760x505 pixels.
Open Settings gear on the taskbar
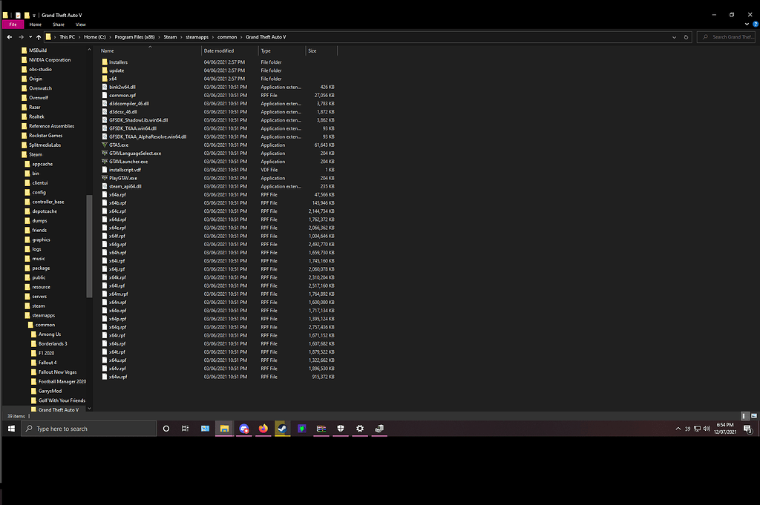pos(360,429)
